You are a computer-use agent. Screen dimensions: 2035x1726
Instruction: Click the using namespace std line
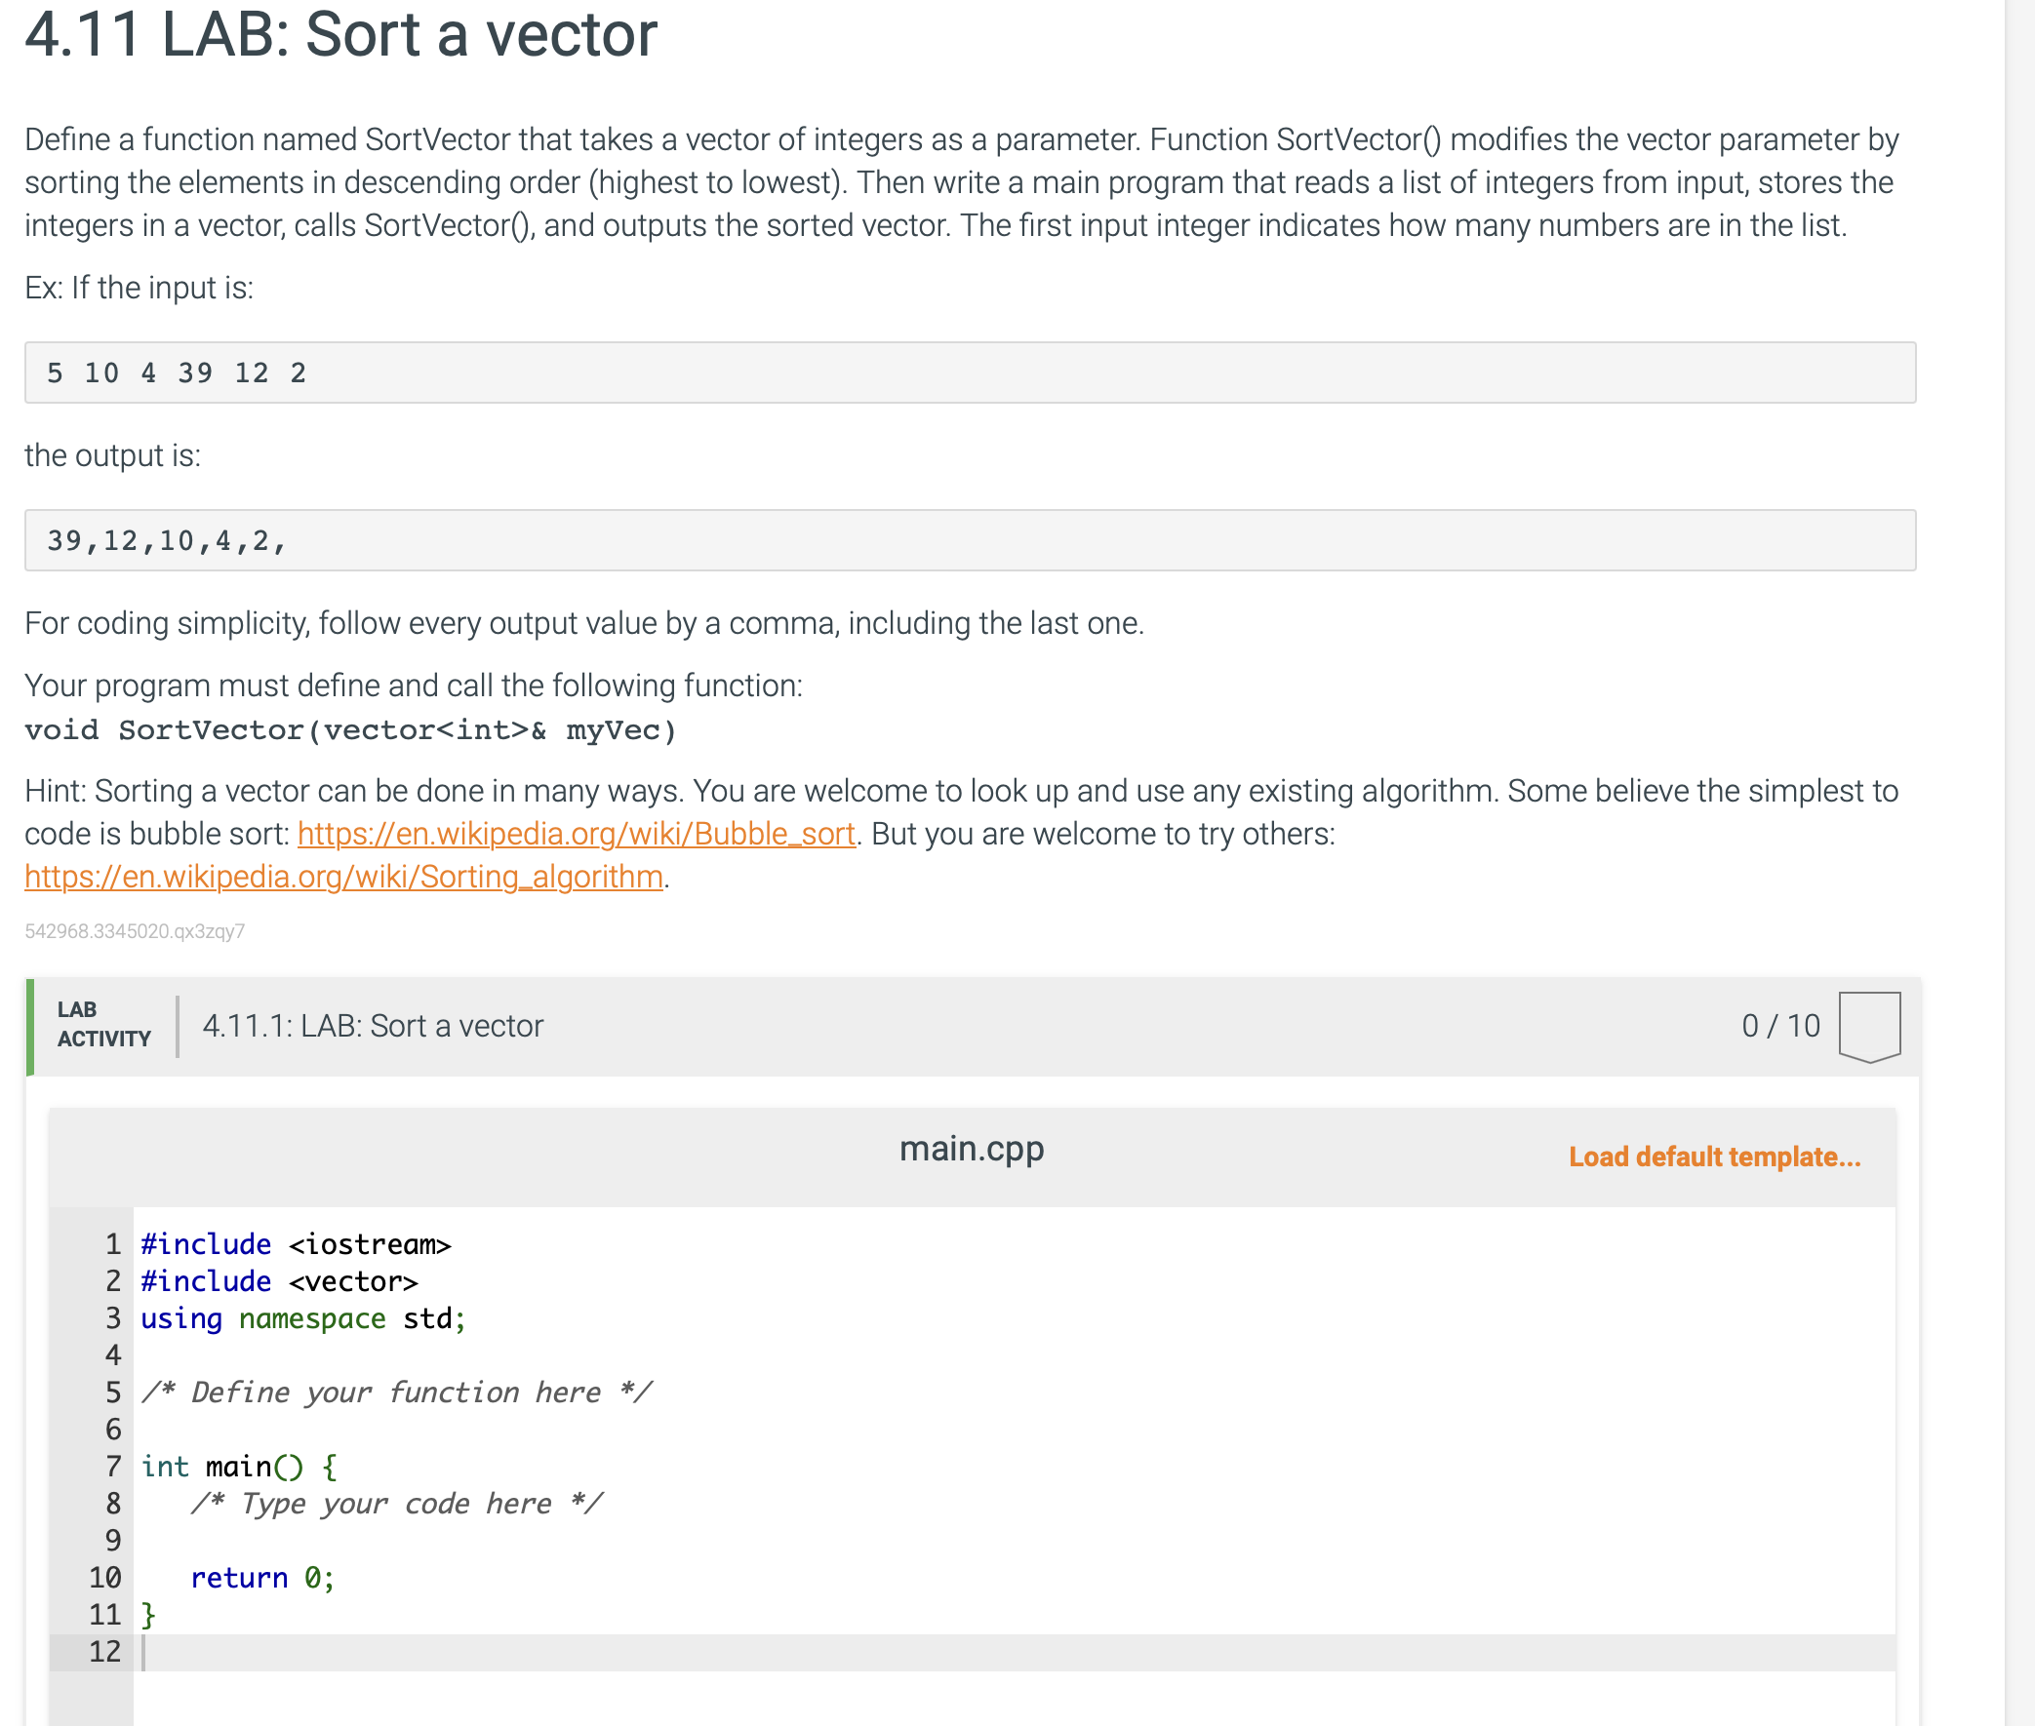302,1318
